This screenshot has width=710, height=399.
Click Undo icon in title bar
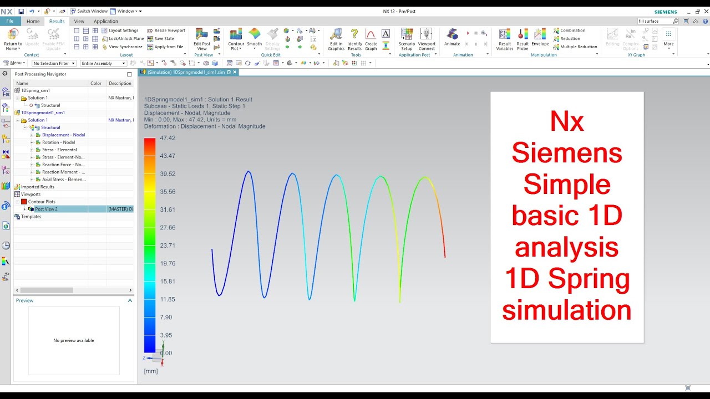point(32,11)
